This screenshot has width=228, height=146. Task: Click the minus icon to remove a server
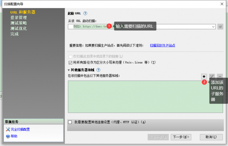click(220, 77)
